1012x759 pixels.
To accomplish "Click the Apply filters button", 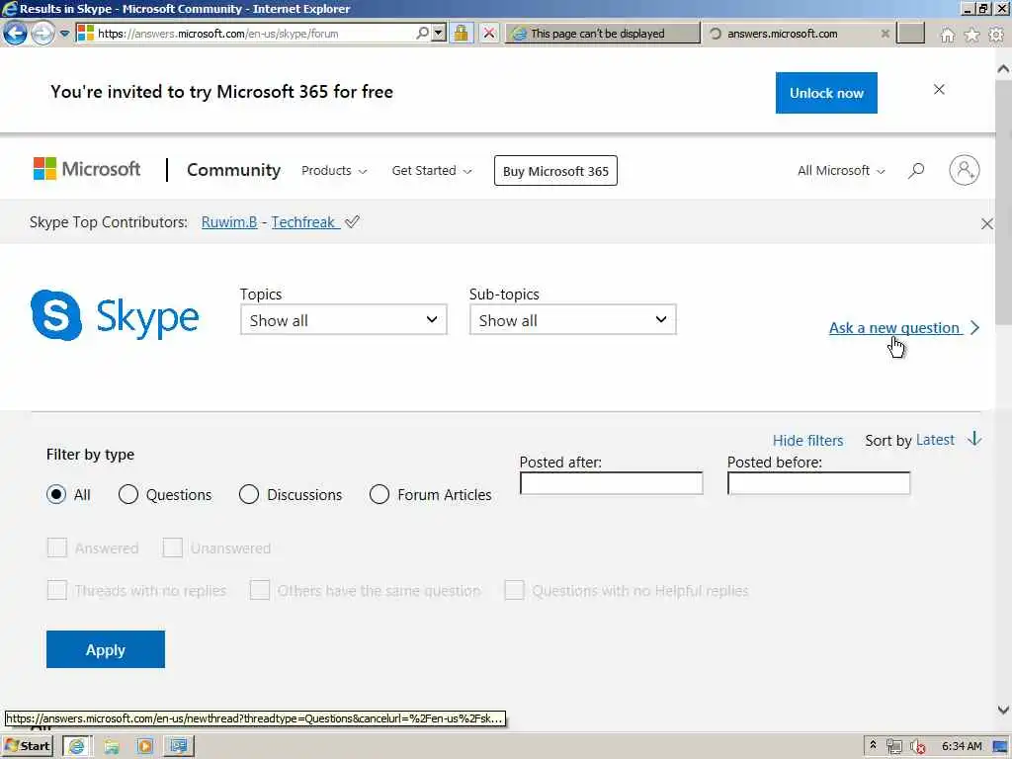I will tap(105, 649).
